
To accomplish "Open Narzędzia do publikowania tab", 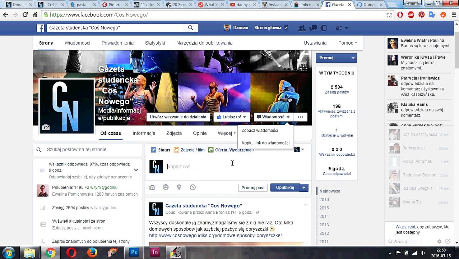I will coord(204,43).
